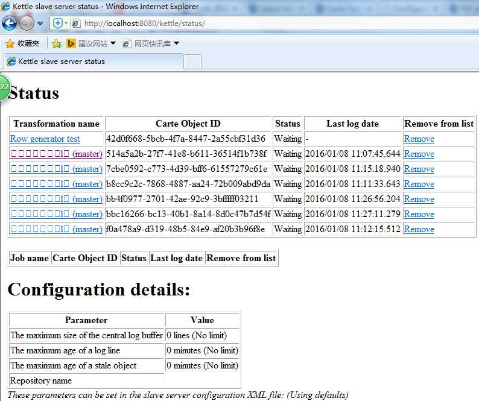Remove transformation with ID starting b8cc9c2c

(x=419, y=184)
